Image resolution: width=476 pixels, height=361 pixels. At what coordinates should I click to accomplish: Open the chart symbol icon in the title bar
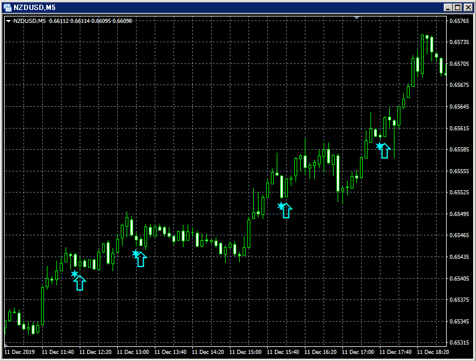[x=8, y=8]
